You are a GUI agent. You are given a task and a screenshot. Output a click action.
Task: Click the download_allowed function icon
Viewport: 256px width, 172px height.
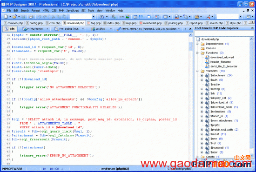point(207,57)
